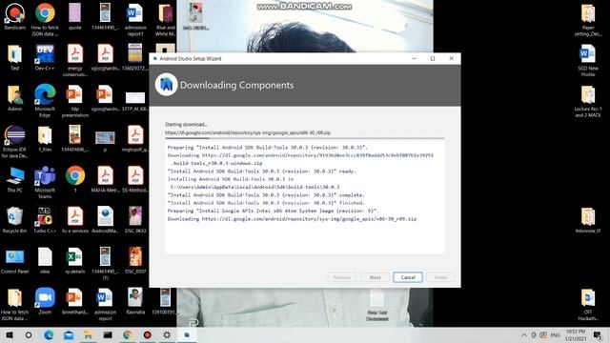Select the imgtopdf_g PDF icon
The height and width of the screenshot is (343, 610).
tap(135, 139)
